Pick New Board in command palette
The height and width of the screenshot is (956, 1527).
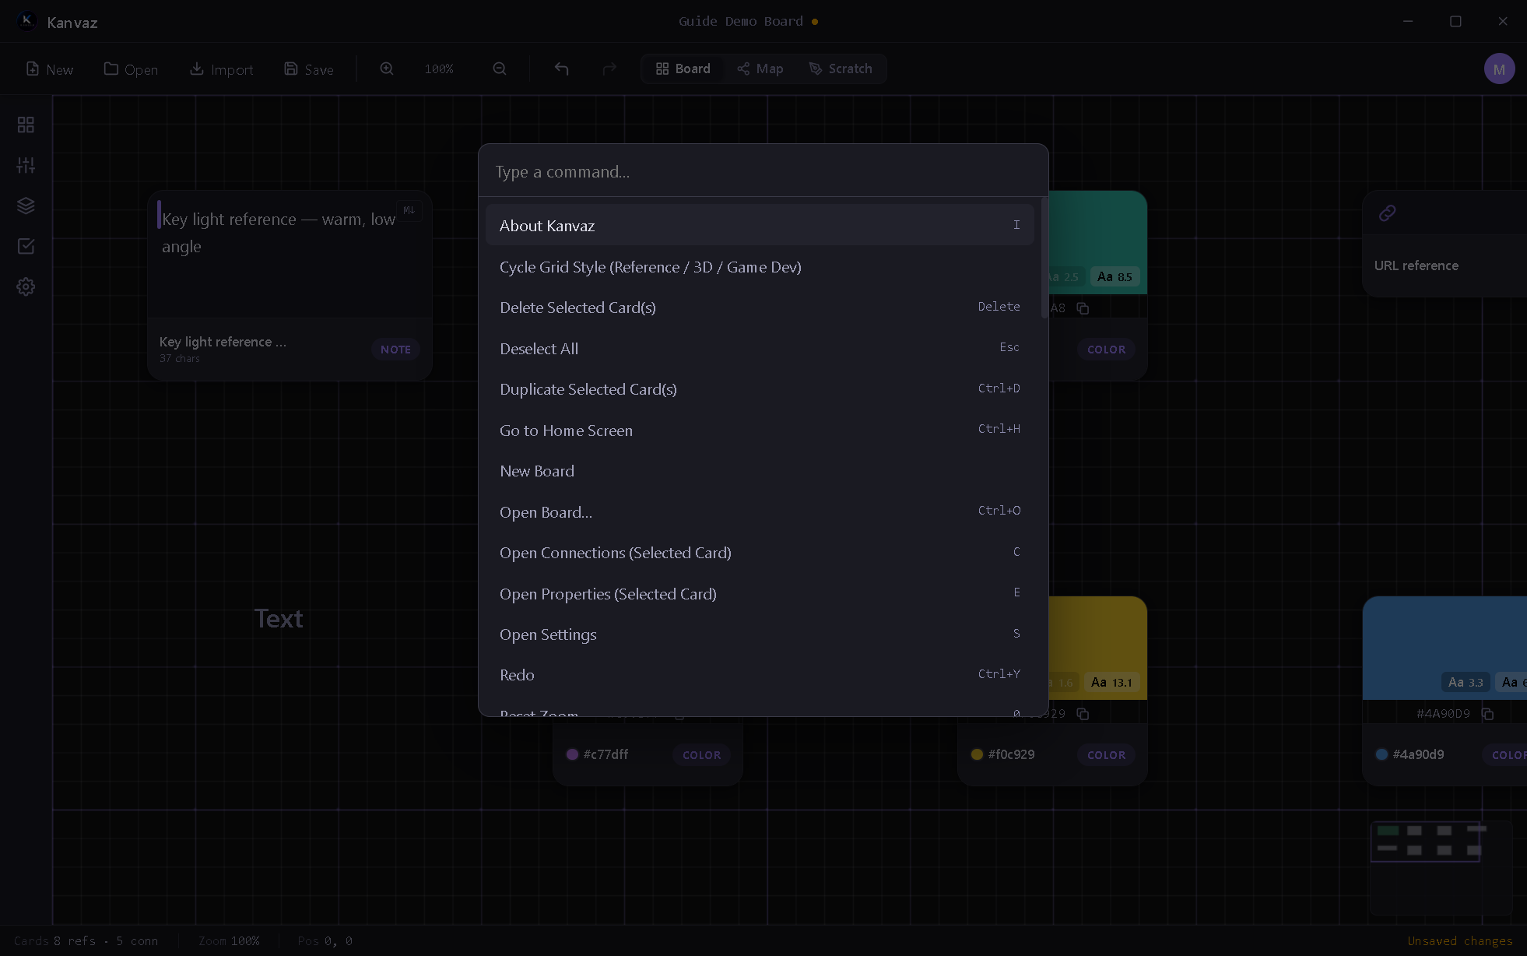point(760,470)
